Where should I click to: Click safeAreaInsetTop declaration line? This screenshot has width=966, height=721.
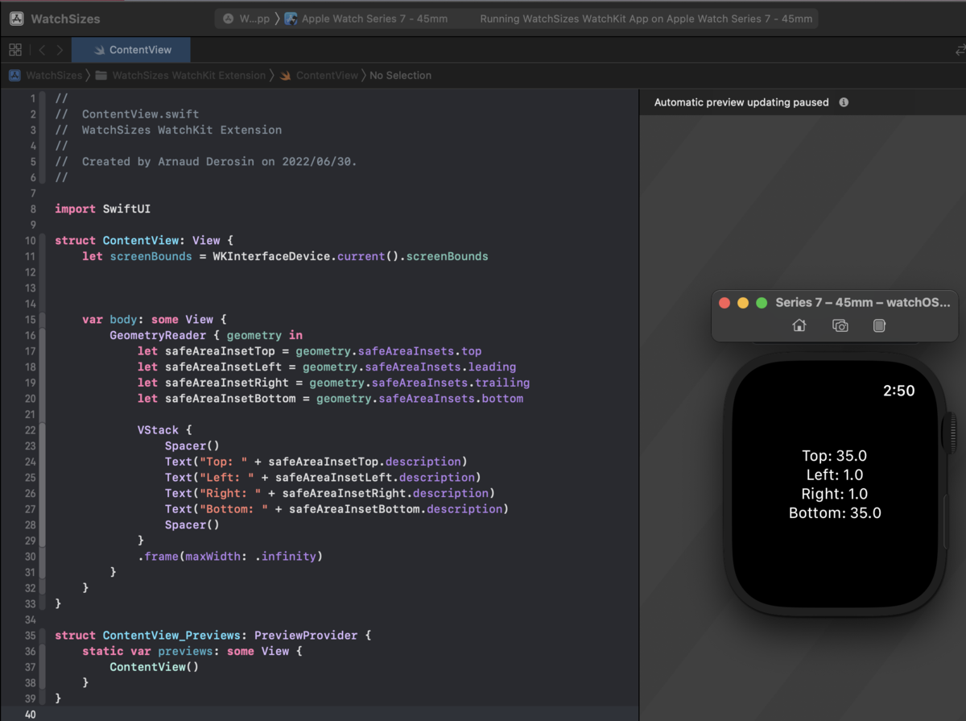pyautogui.click(x=309, y=351)
